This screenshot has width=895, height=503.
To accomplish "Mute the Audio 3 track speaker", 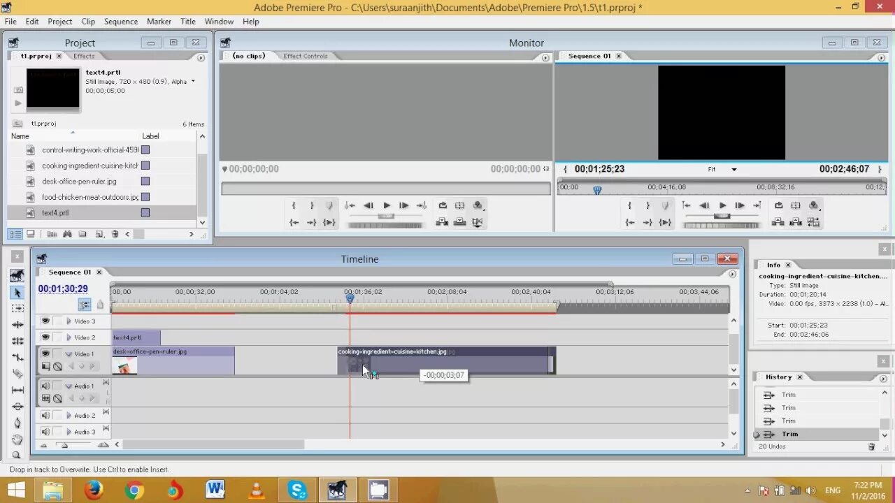I will tap(45, 432).
